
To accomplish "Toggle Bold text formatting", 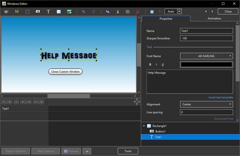I will click(150, 65).
